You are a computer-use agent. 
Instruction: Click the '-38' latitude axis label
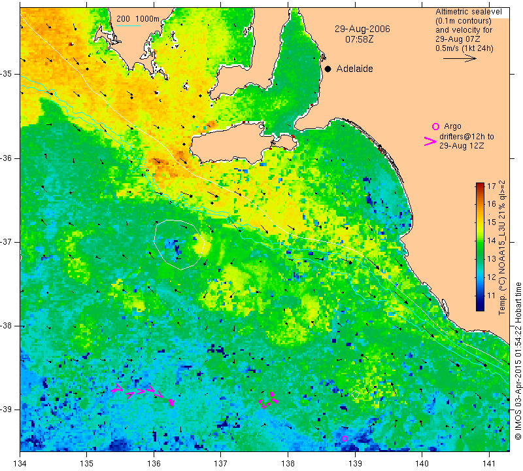(6, 326)
